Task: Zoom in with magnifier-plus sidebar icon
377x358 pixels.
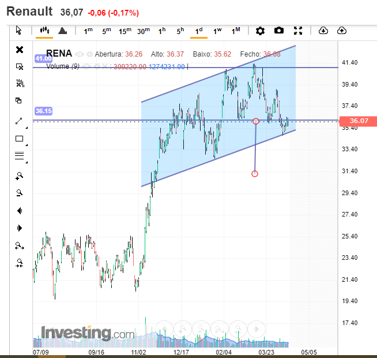Action: 19,176
